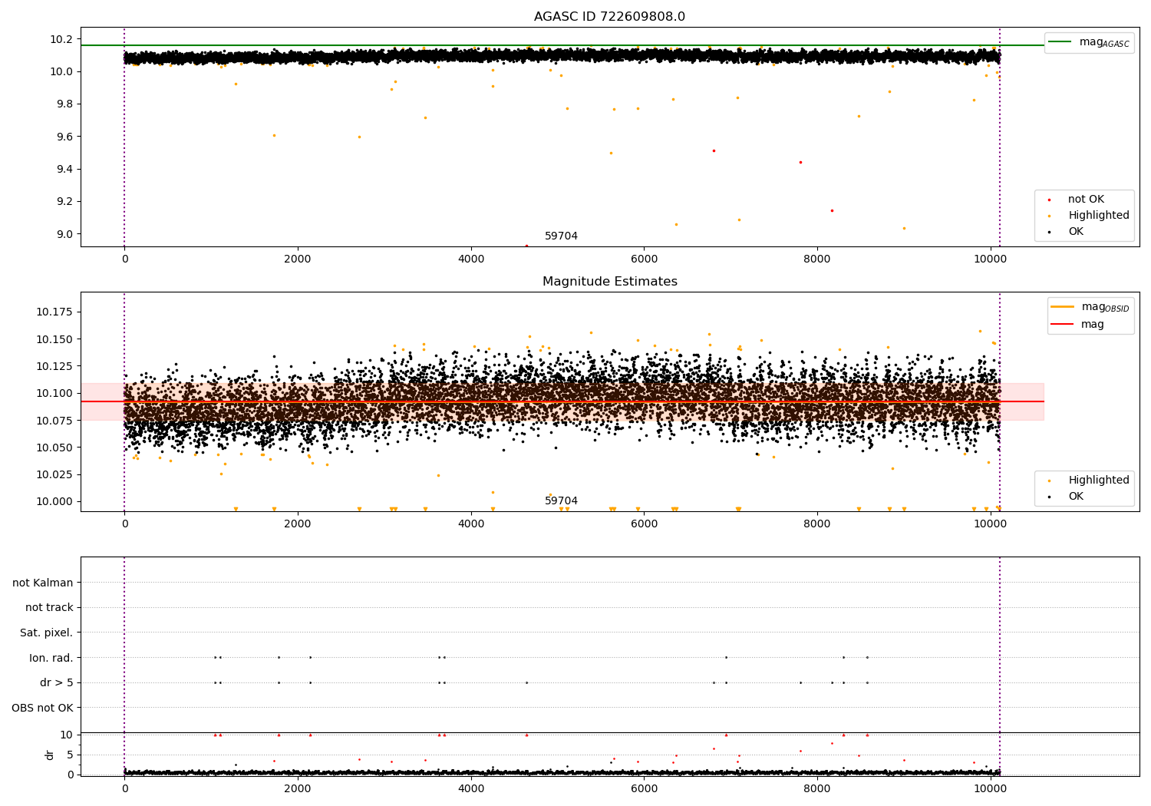
Task: Click the "10000" x-axis tick under the bottom plot
Action: [991, 788]
